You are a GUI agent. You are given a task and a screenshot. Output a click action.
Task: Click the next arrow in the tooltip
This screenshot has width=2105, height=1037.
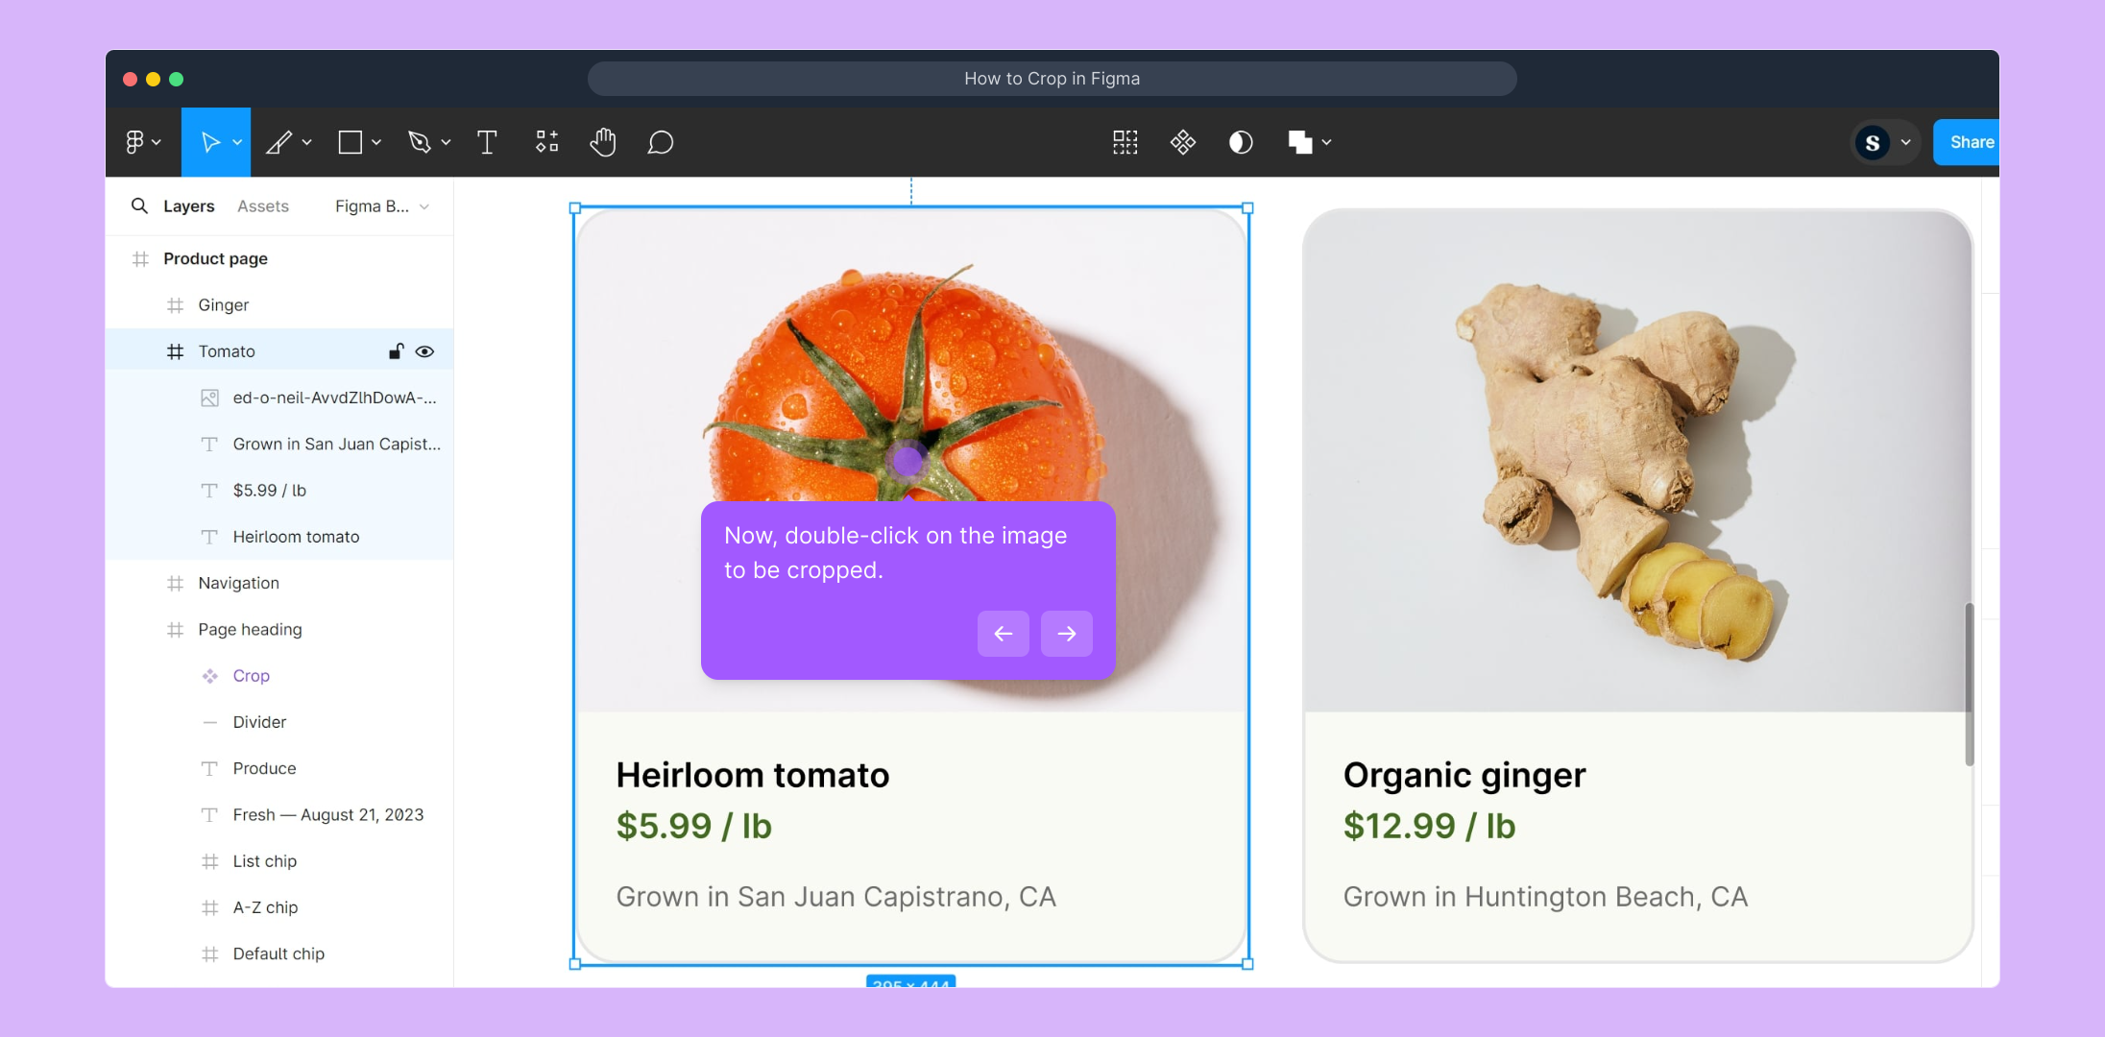(1066, 634)
